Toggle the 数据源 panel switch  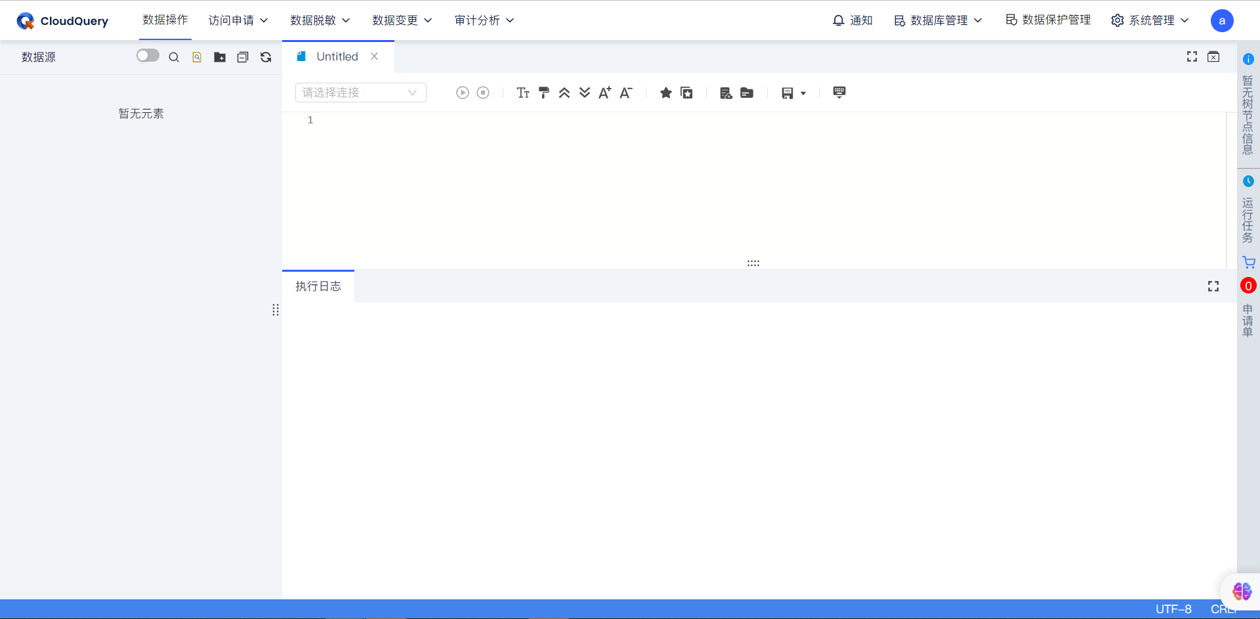click(148, 56)
